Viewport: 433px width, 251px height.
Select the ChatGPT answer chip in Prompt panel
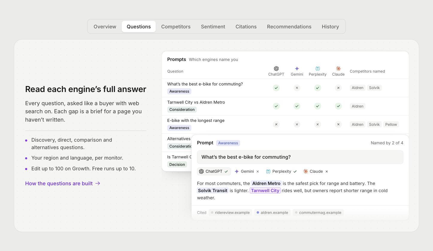[x=214, y=172]
